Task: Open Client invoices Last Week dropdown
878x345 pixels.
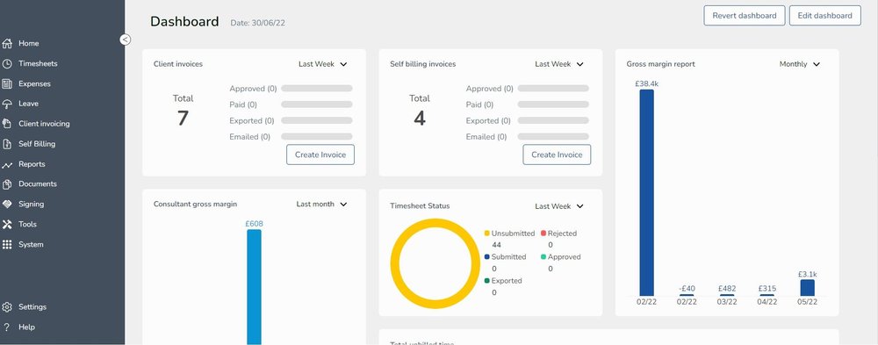Action: (322, 64)
